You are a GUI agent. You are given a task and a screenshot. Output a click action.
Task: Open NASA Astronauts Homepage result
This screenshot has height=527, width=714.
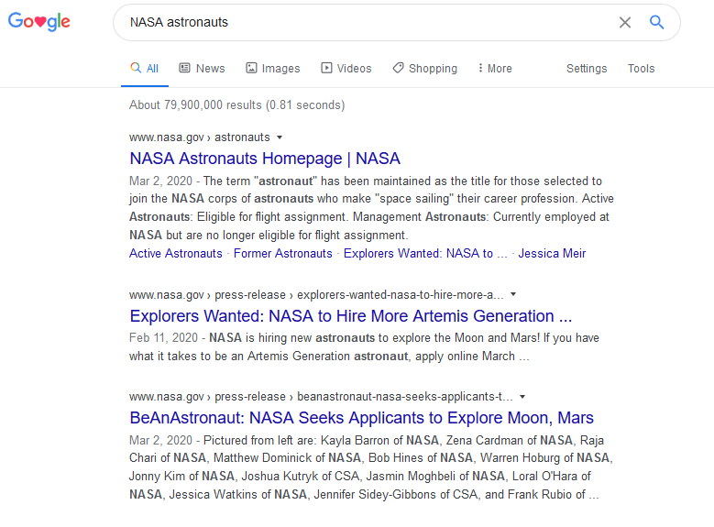[x=265, y=159]
